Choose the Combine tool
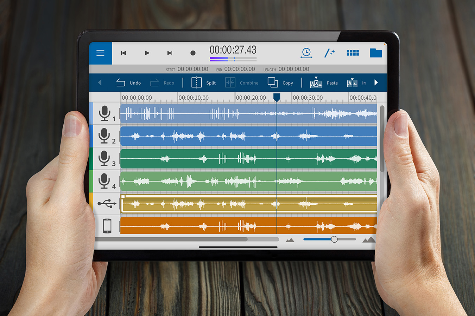 coord(242,83)
